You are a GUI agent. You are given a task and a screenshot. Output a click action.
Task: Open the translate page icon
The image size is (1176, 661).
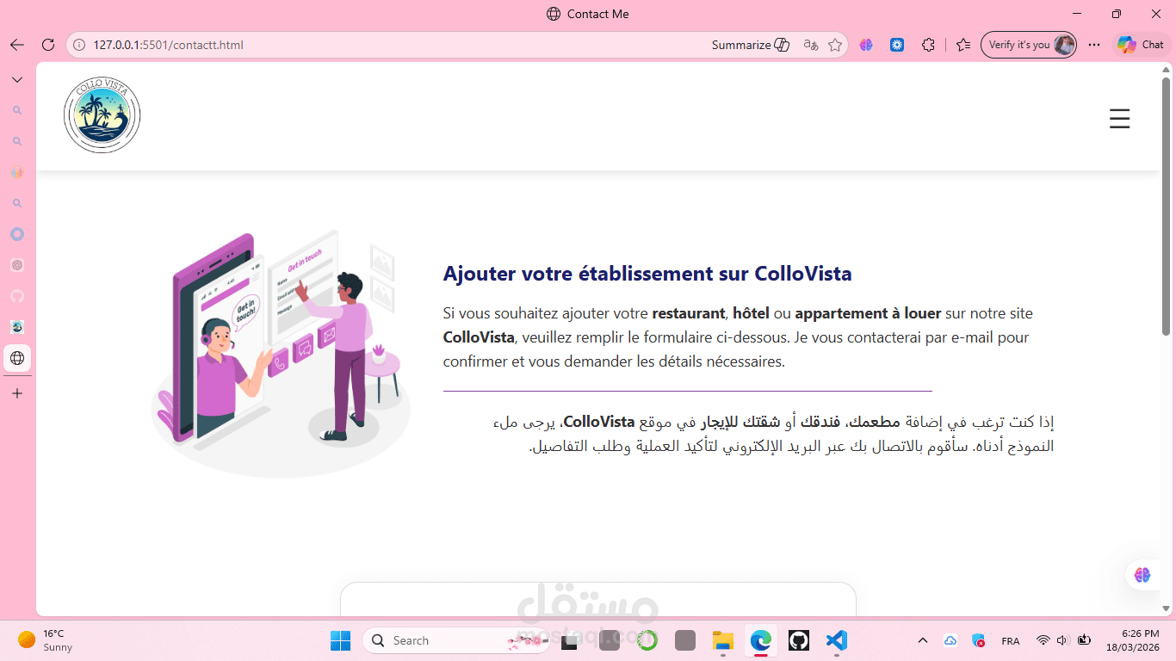810,45
